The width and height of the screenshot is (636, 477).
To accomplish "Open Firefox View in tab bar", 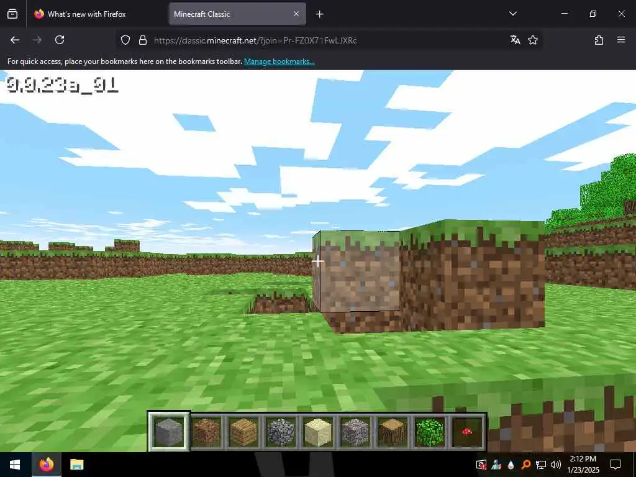I will point(12,14).
